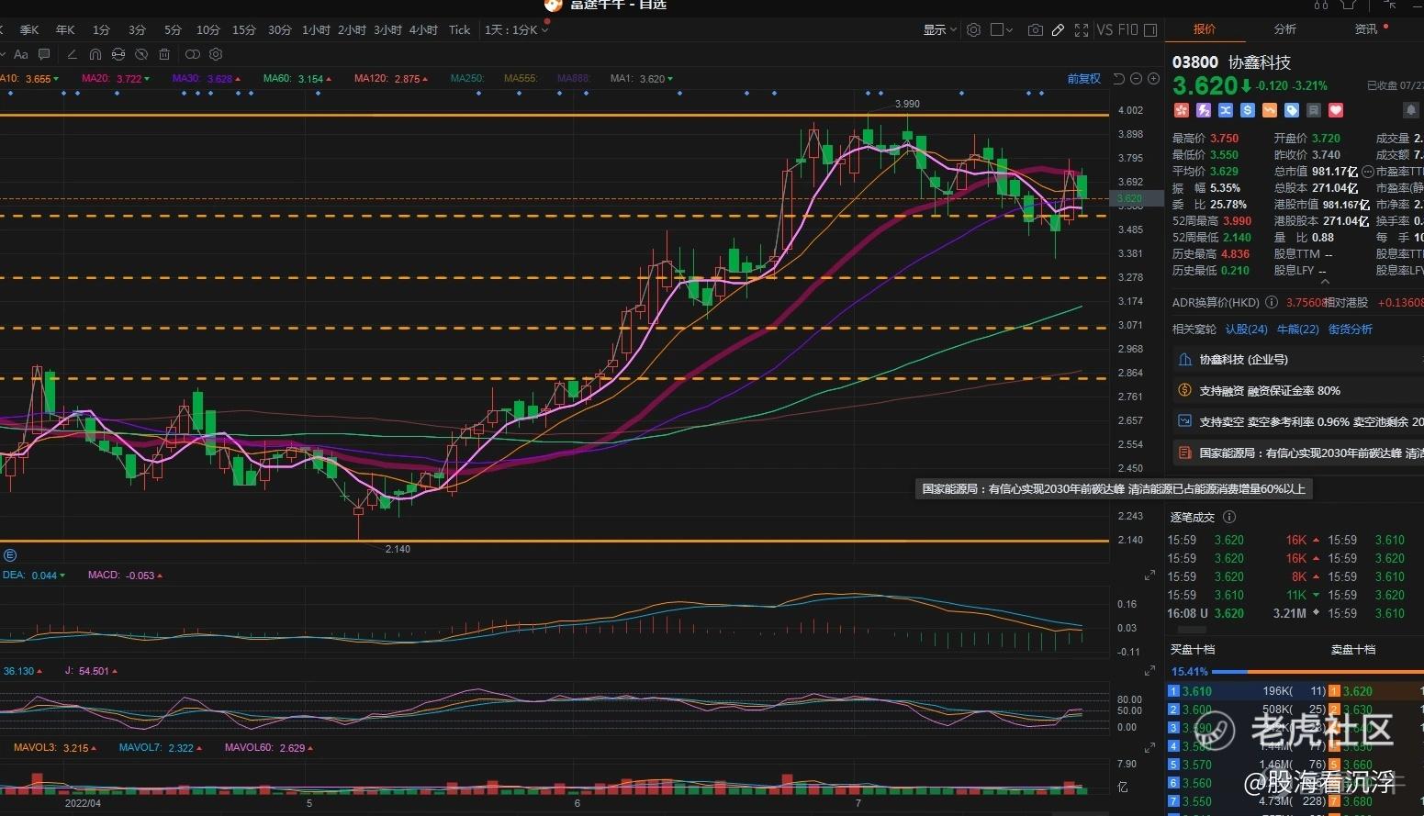Open the 资讯 news tab
Viewport: 1424px width, 816px height.
[x=1366, y=29]
